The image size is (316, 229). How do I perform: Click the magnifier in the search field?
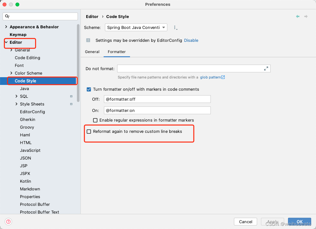6,16
